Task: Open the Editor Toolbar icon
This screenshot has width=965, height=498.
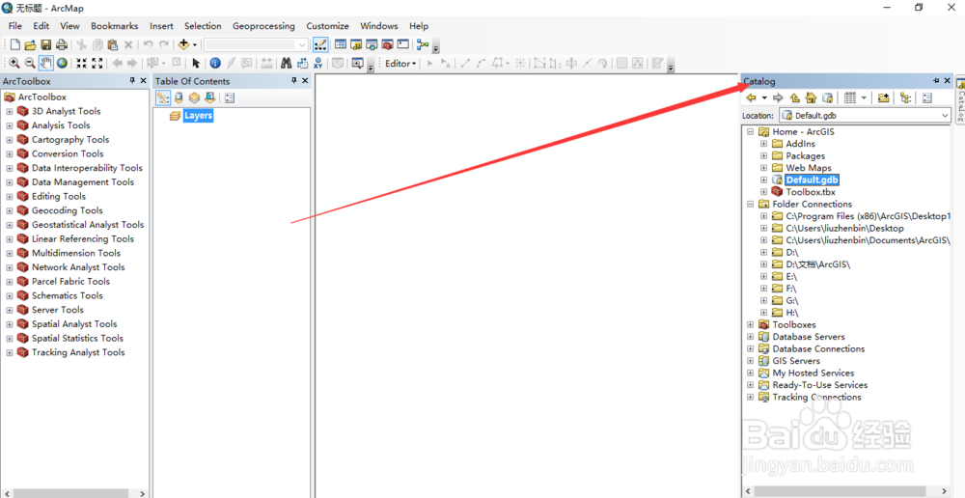Action: click(x=320, y=44)
